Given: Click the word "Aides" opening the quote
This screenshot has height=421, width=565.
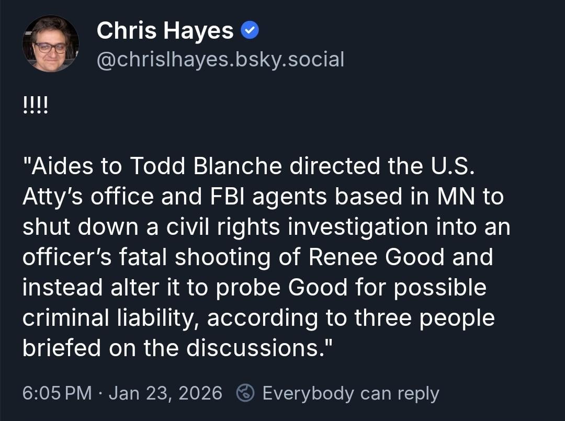Looking at the screenshot, I should (63, 166).
